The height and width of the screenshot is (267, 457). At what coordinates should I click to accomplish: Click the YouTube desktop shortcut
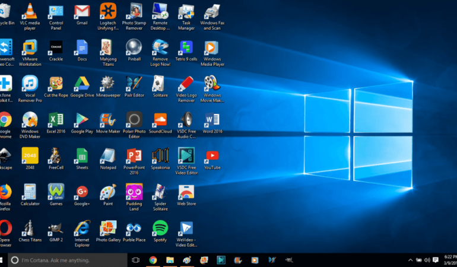tap(212, 155)
